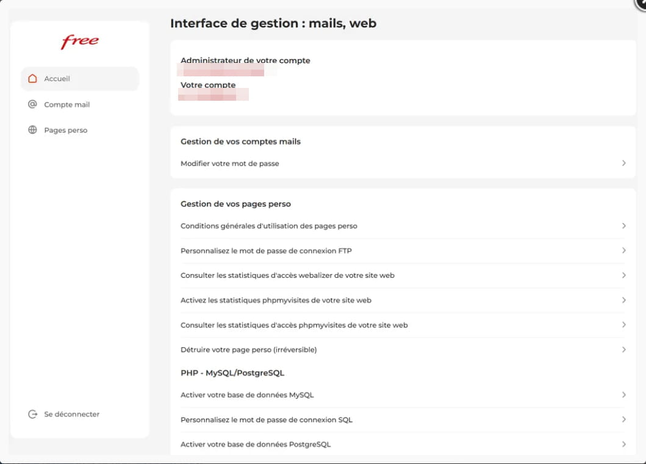Click the Pages perso globe icon
Viewport: 646px width, 464px height.
tap(33, 130)
